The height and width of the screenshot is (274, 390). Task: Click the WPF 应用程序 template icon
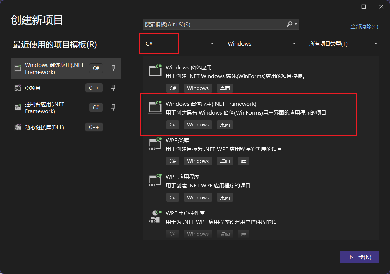(x=154, y=180)
